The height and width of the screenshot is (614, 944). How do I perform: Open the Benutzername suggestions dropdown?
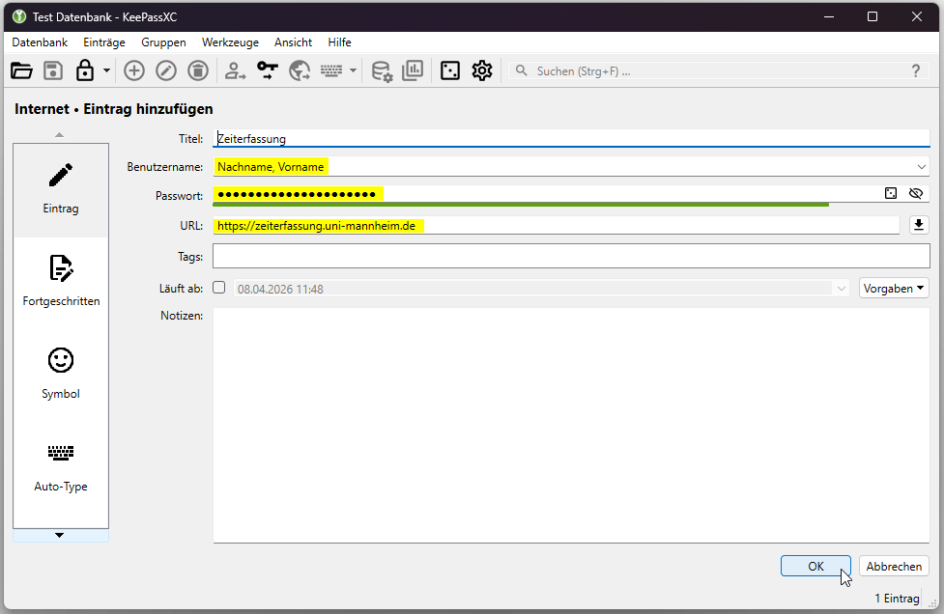click(922, 167)
